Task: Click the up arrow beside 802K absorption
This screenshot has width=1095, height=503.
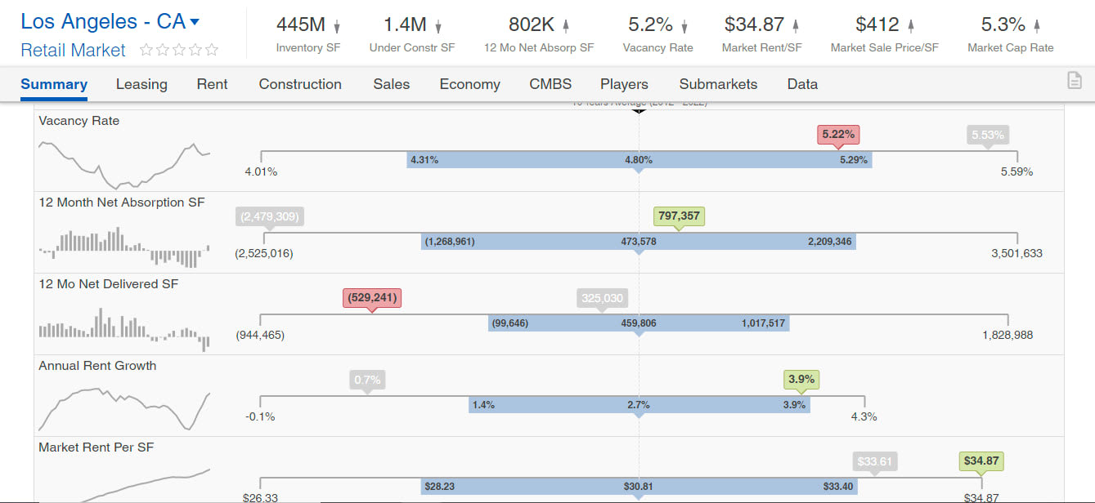Action: click(x=565, y=27)
